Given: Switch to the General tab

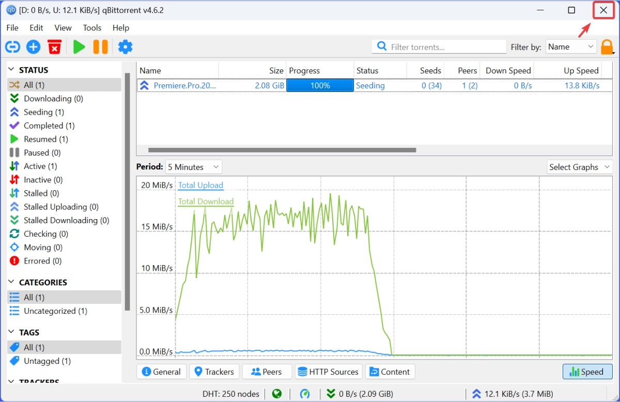Looking at the screenshot, I should pos(161,372).
